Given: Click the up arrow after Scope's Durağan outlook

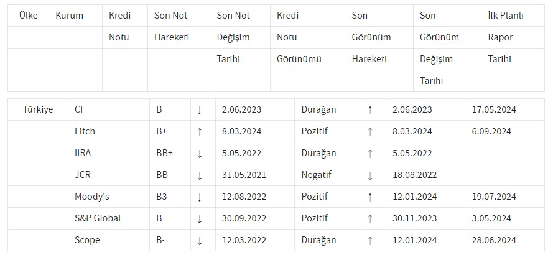Looking at the screenshot, I should (x=370, y=241).
